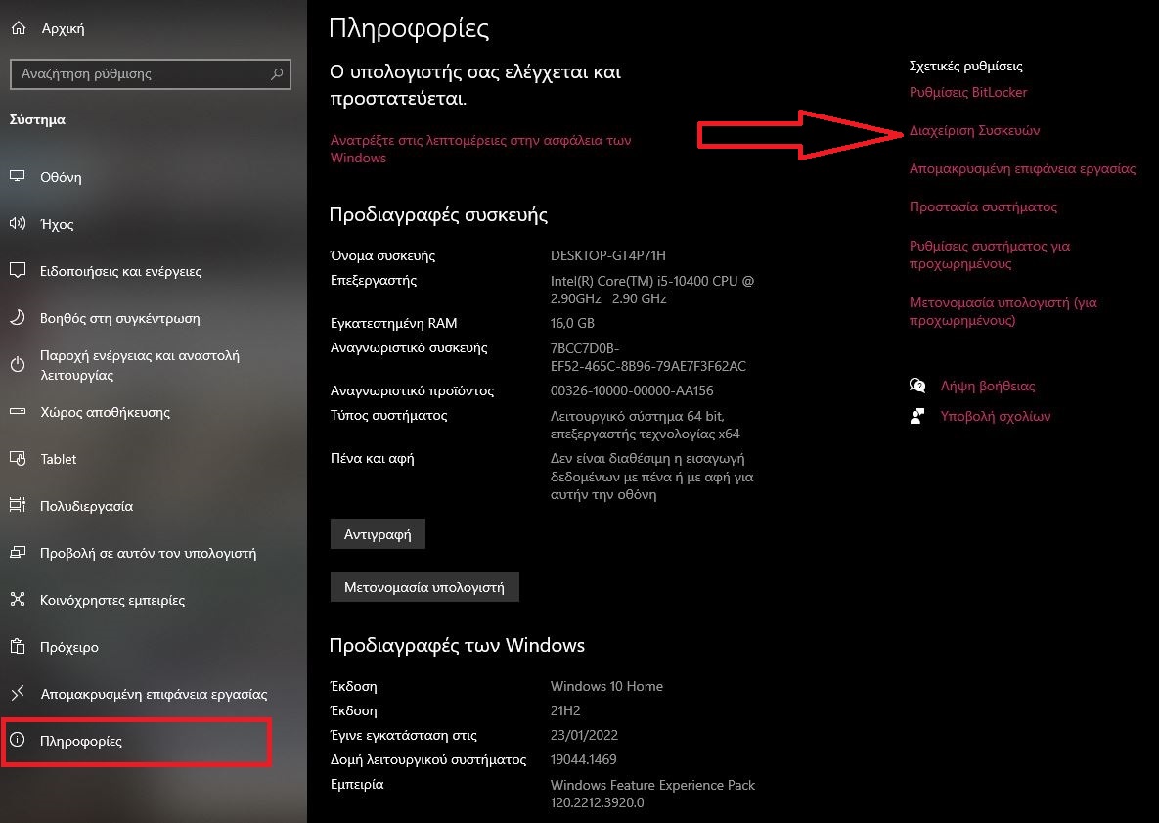
Task: Focus the Αναζήτηση ρύθμισης search field
Action: (x=151, y=74)
